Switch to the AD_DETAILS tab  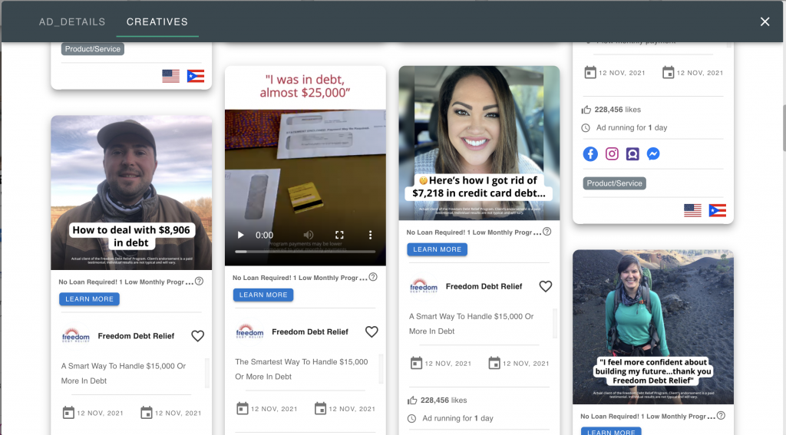[x=72, y=22]
